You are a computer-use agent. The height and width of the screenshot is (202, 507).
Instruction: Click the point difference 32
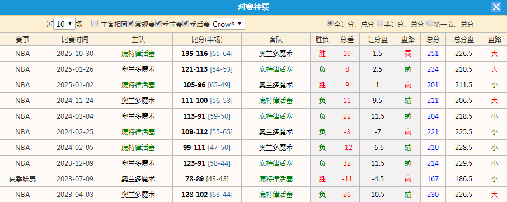(x=347, y=163)
